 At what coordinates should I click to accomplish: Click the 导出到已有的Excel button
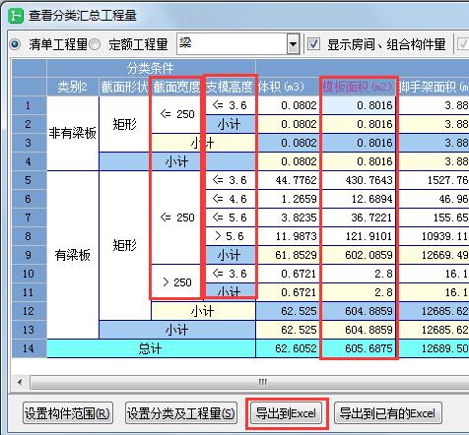pos(388,413)
